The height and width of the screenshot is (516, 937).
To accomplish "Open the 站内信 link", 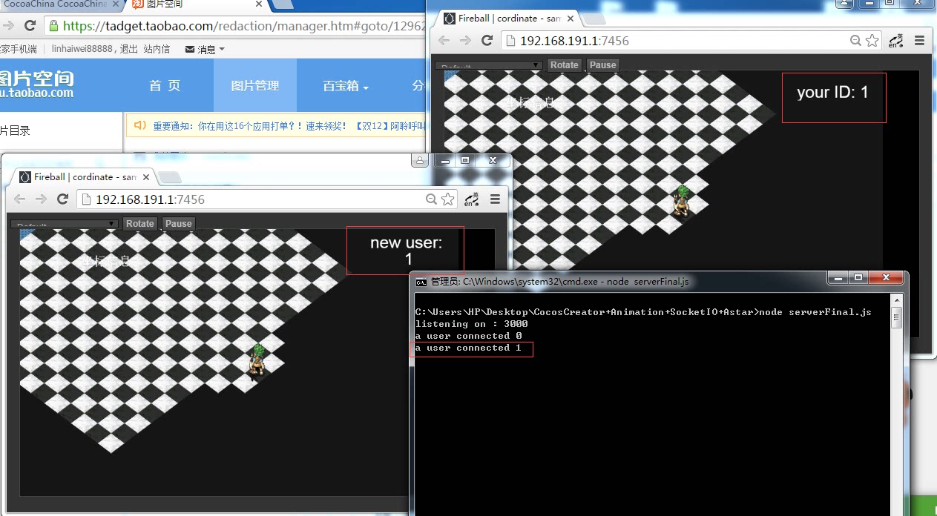I will (x=156, y=50).
